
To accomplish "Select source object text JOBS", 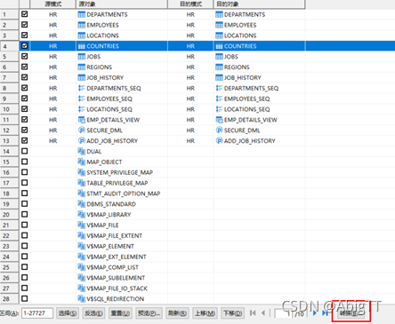I will [x=93, y=57].
